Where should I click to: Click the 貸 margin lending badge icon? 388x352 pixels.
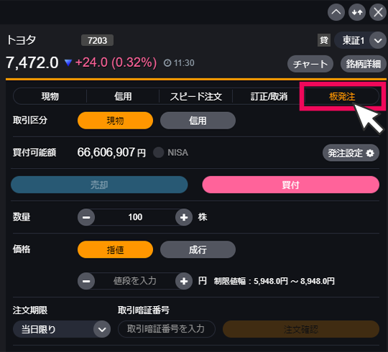coord(324,40)
